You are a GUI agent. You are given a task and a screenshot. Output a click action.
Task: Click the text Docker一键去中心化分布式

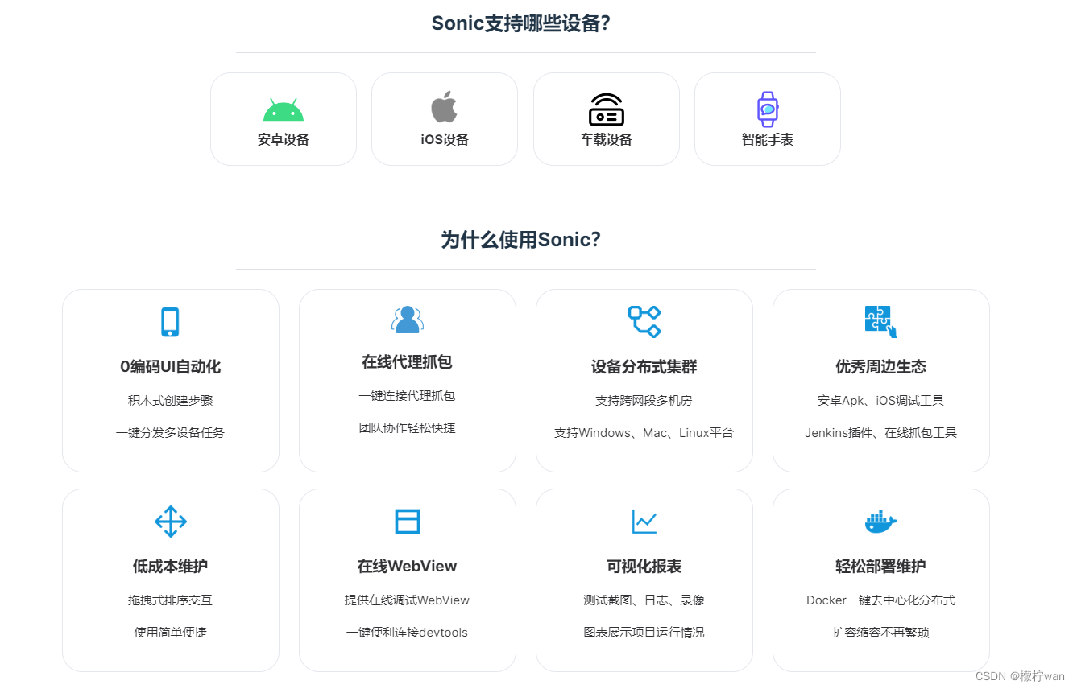click(x=881, y=600)
